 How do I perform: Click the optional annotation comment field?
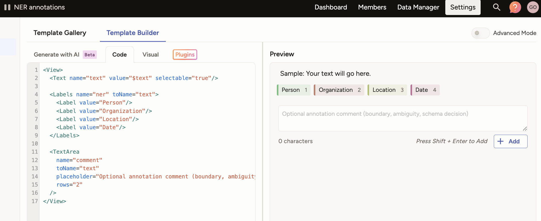coord(402,118)
